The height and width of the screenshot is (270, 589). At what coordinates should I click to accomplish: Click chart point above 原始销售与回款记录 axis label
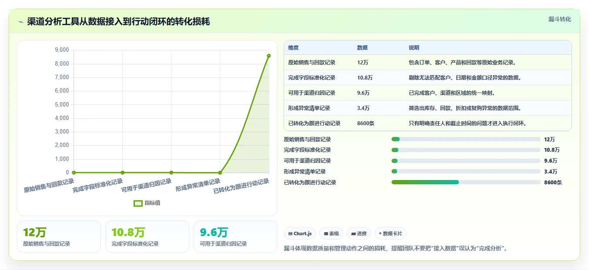[x=74, y=173]
